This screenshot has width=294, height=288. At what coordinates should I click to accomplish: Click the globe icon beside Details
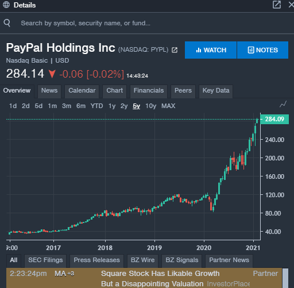coord(6,5)
